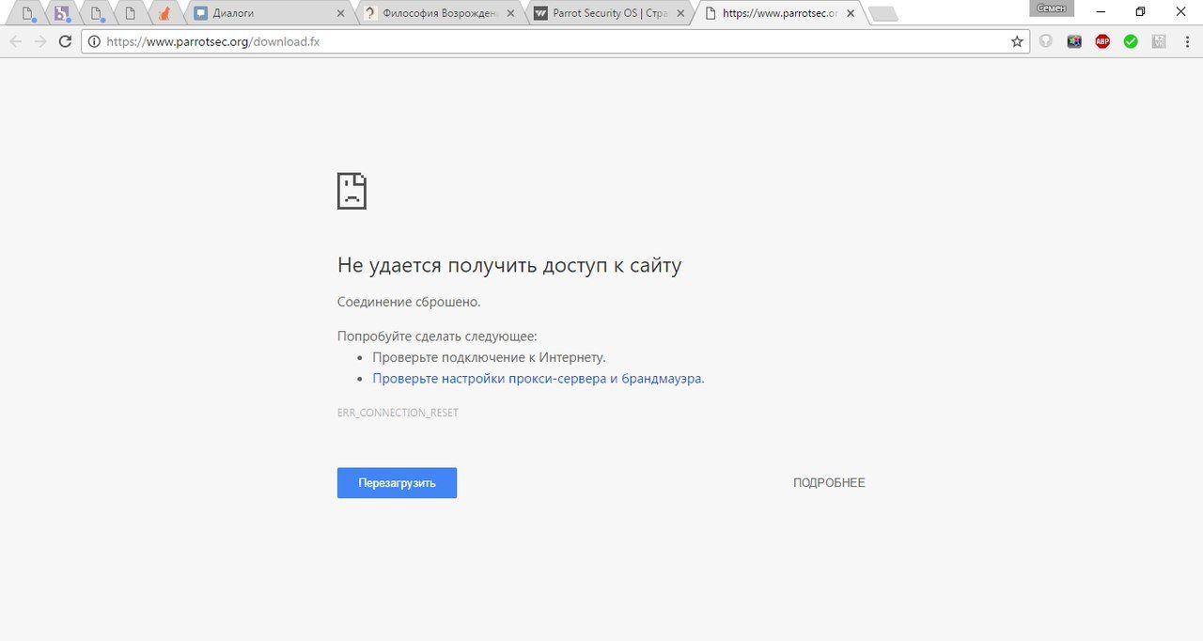
Task: Close the active parrotsec.org tab
Action: point(851,14)
